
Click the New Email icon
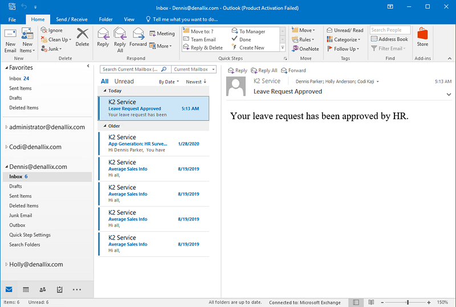[10, 38]
